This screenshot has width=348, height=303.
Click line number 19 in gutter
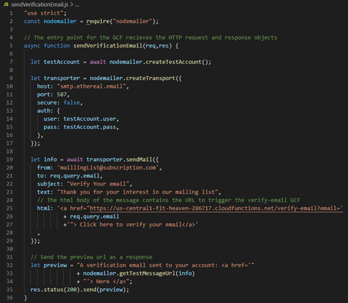(x=9, y=160)
